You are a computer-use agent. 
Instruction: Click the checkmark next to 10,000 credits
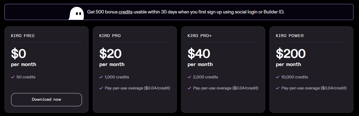tap(278, 77)
